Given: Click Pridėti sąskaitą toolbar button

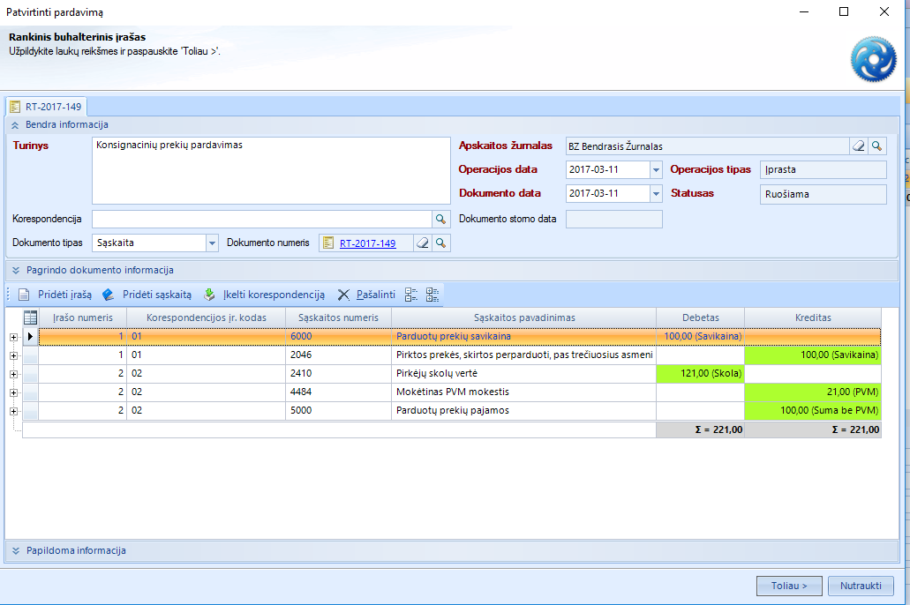Looking at the screenshot, I should (147, 295).
